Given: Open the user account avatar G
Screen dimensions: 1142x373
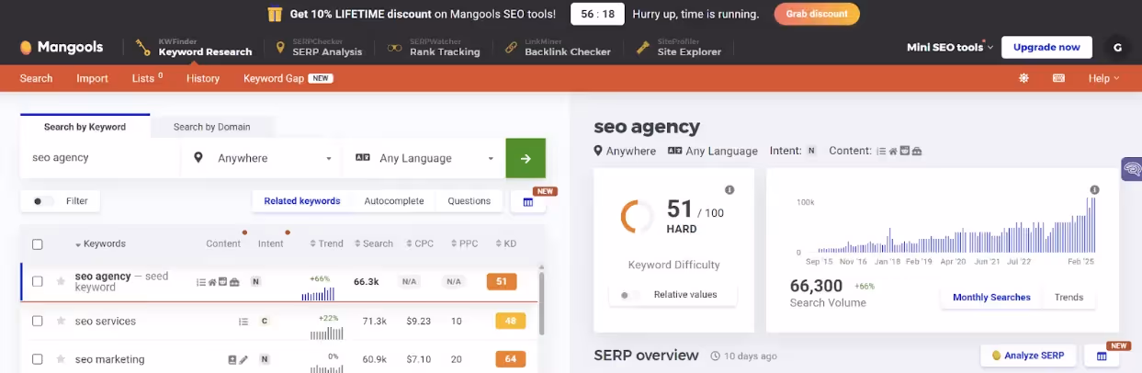Looking at the screenshot, I should pyautogui.click(x=1116, y=47).
